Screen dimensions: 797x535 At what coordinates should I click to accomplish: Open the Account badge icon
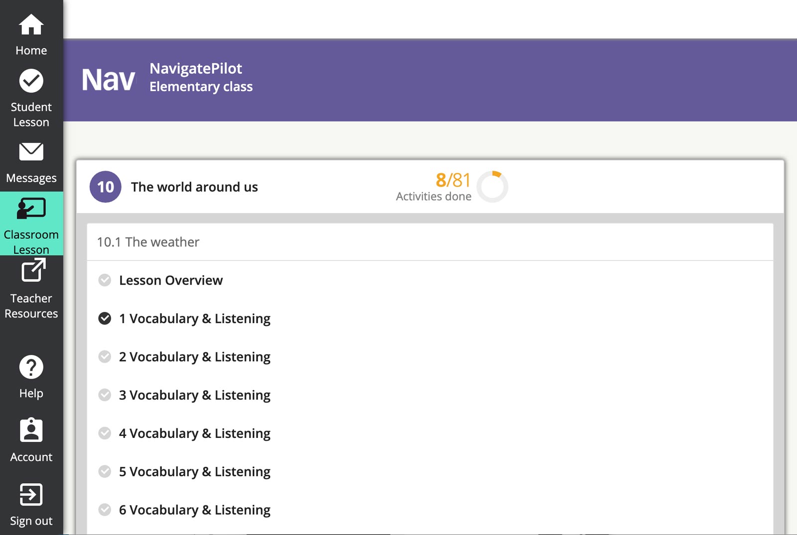pyautogui.click(x=31, y=430)
